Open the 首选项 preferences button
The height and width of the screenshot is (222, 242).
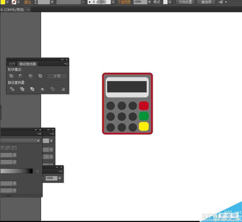click(x=206, y=2)
